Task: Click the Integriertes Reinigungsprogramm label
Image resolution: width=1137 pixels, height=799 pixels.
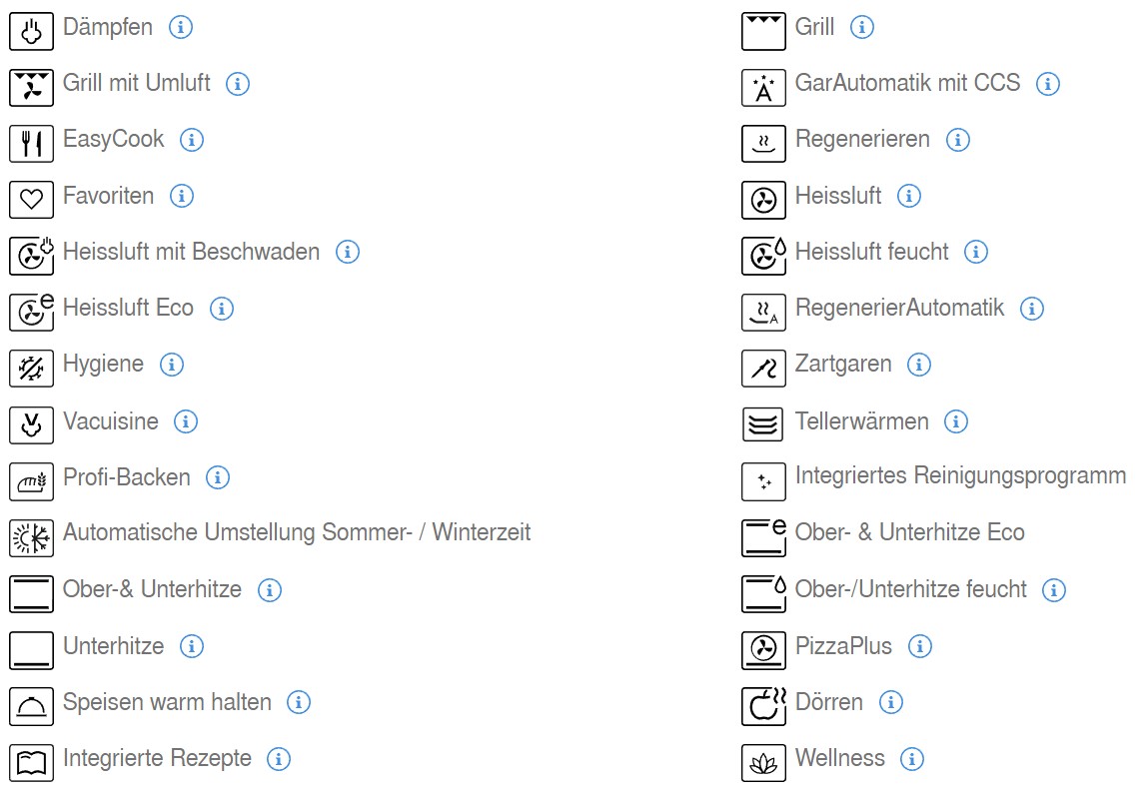Action: (961, 475)
